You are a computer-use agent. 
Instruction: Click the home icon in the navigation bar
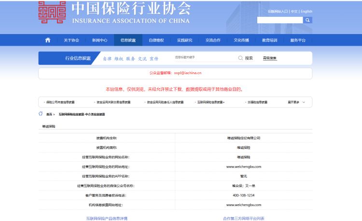tap(48, 40)
